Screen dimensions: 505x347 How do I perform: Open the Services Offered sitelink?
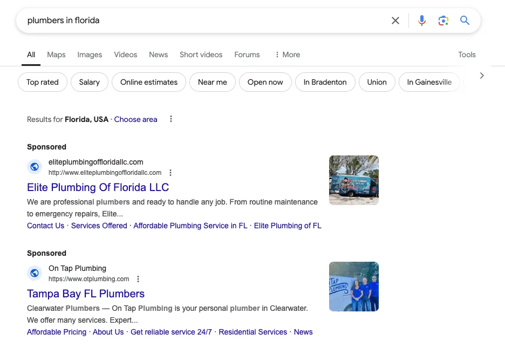[x=99, y=226]
